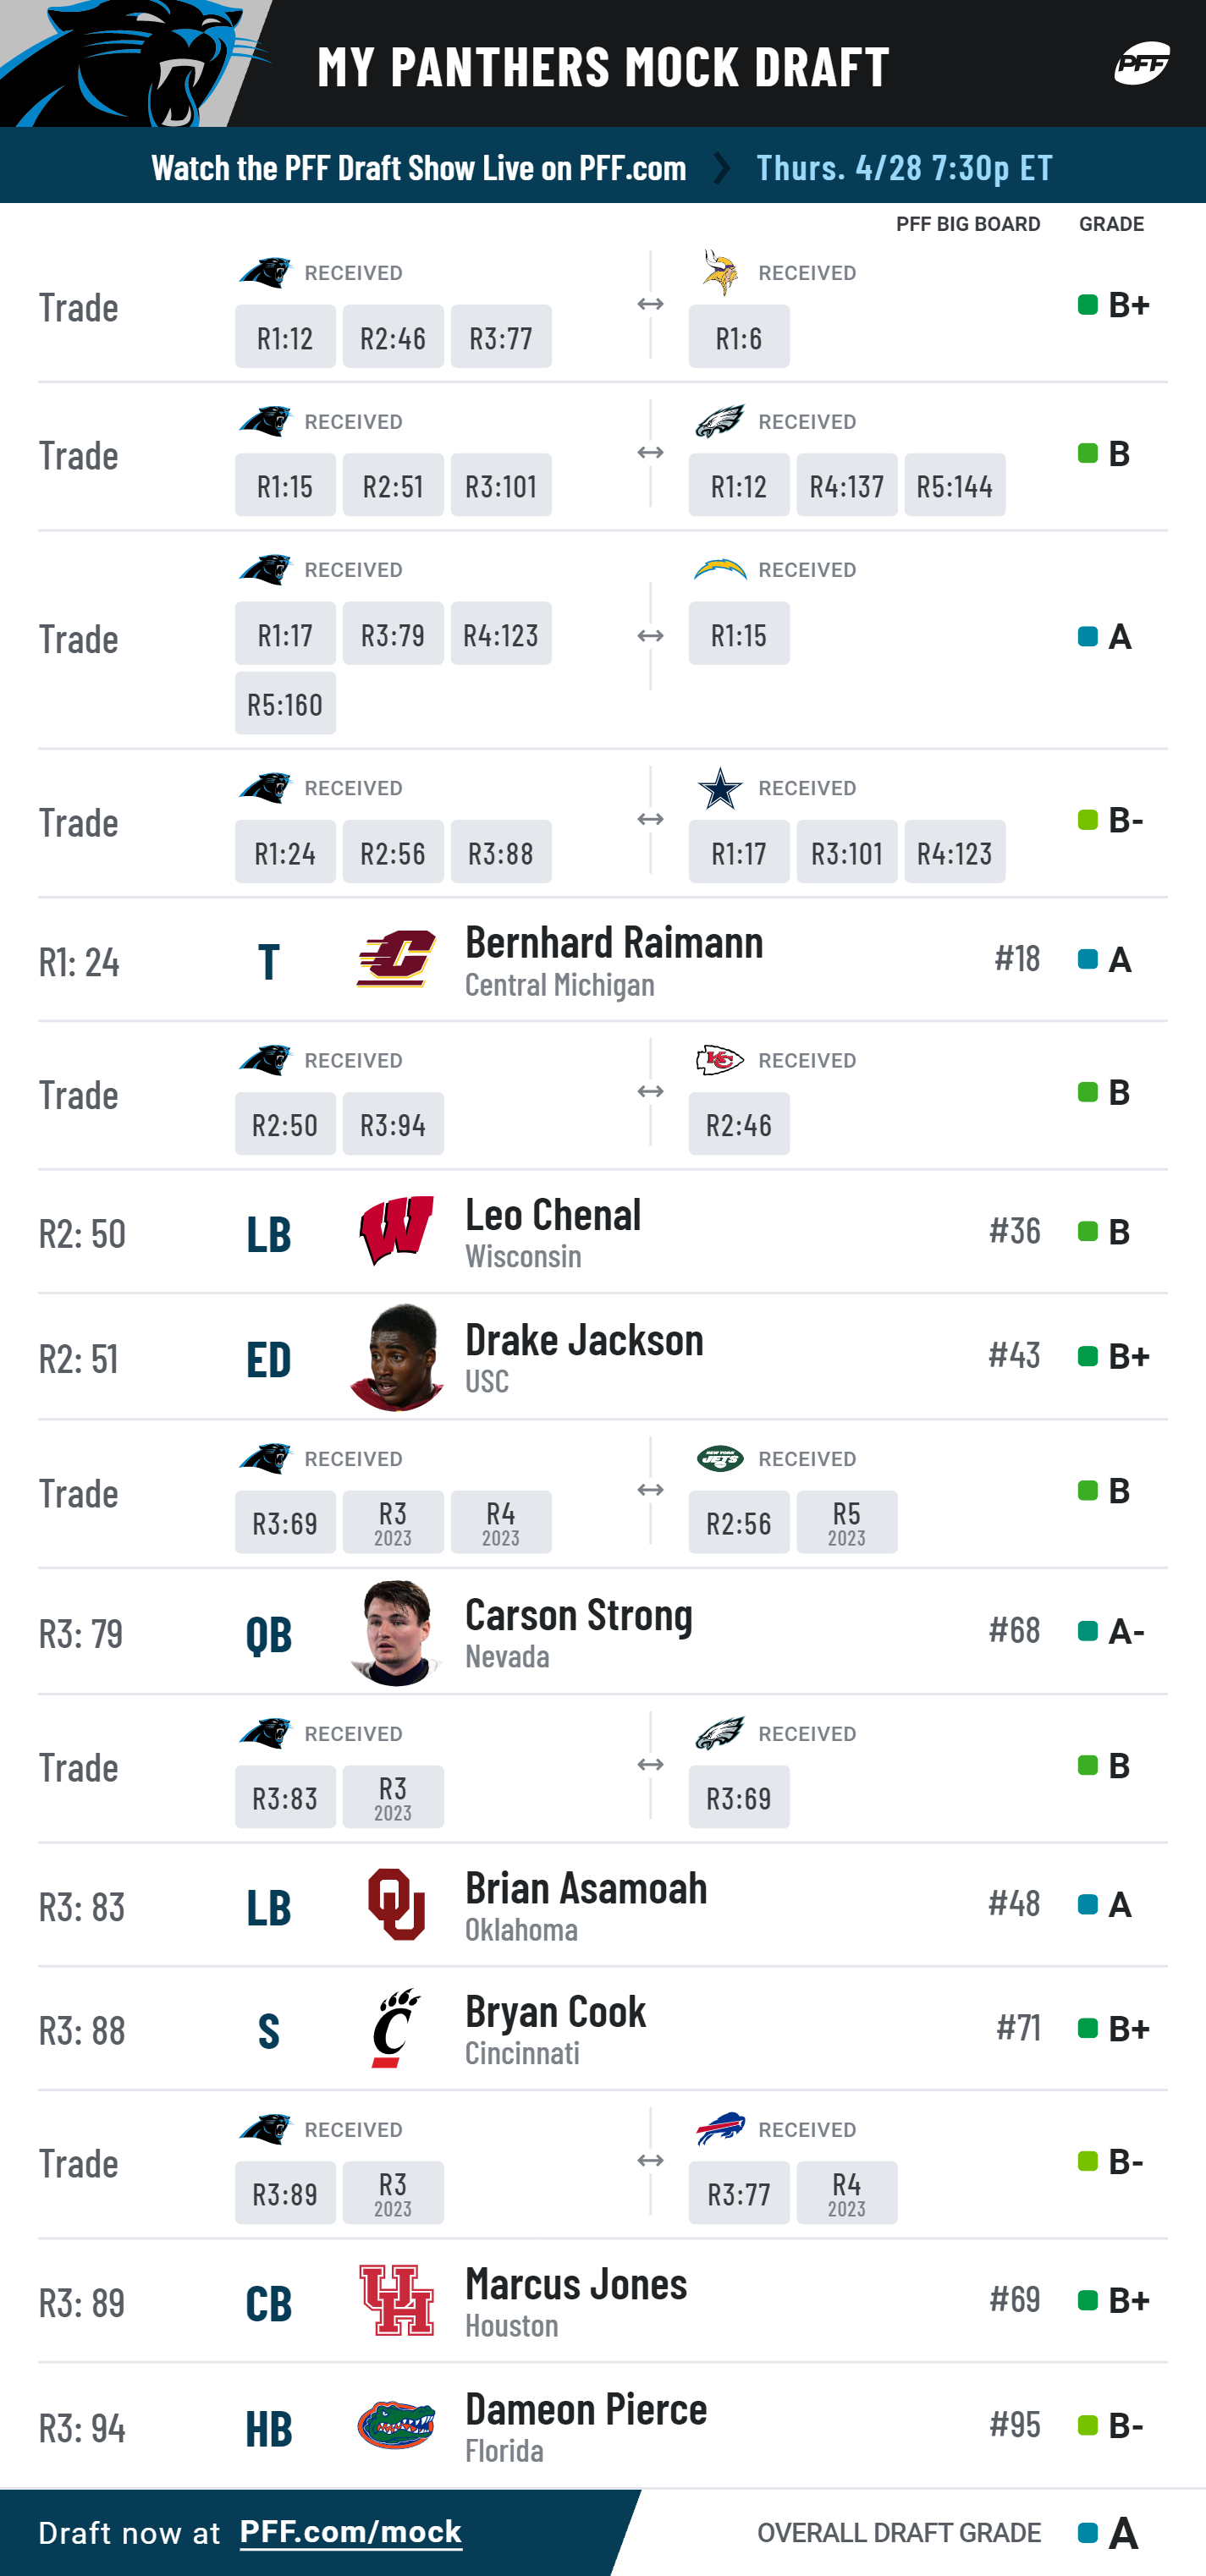Click the Minnesota Vikings logo
The height and width of the screenshot is (2576, 1206).
click(x=720, y=273)
